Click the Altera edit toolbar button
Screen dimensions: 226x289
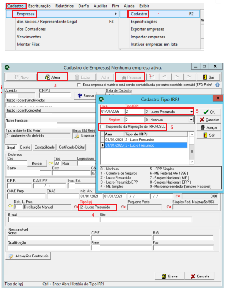[x=52, y=77]
